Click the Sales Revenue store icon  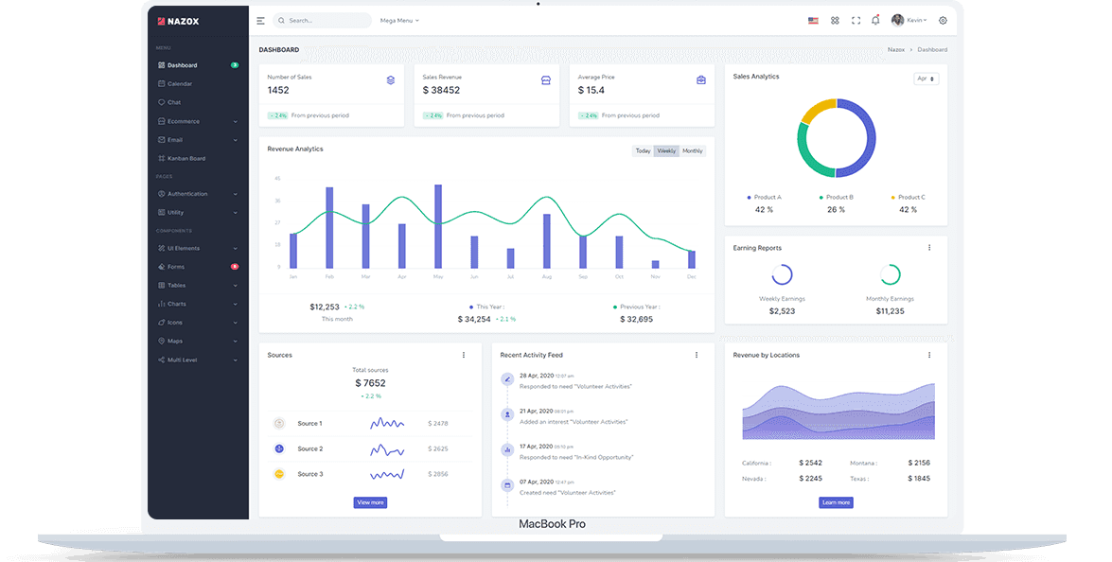pos(546,80)
